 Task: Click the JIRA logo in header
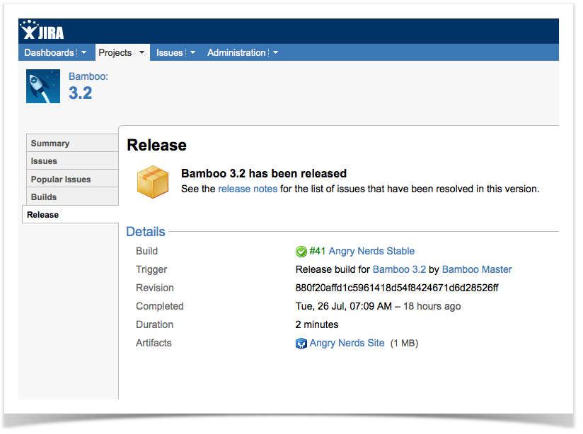pyautogui.click(x=43, y=31)
